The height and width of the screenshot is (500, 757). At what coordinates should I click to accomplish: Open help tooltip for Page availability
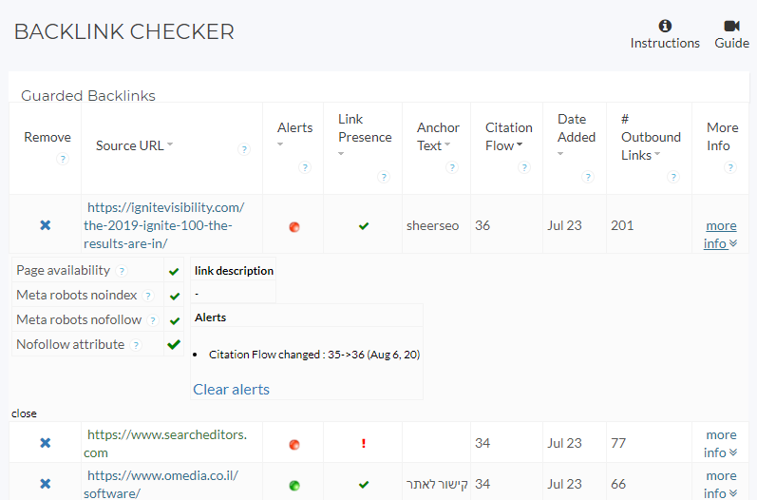click(123, 271)
